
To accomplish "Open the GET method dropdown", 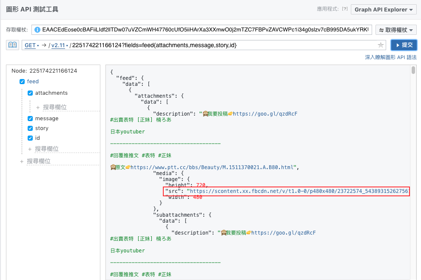I will point(32,45).
